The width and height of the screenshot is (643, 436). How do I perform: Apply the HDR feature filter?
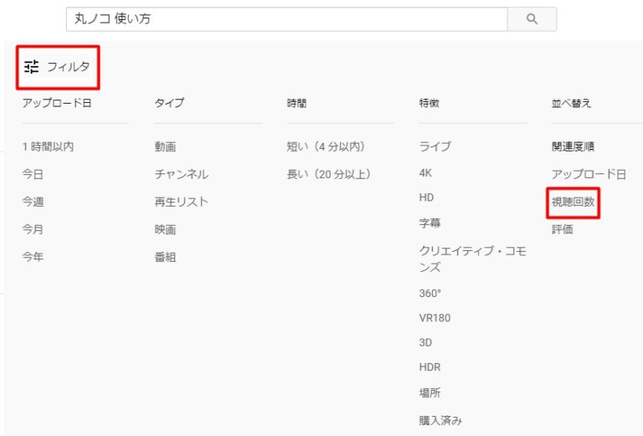(x=430, y=367)
